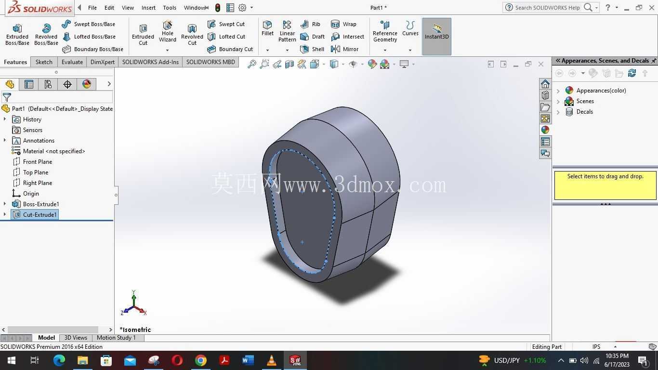Image resolution: width=658 pixels, height=370 pixels.
Task: Click the Lofted Cut tool
Action: pos(226,37)
